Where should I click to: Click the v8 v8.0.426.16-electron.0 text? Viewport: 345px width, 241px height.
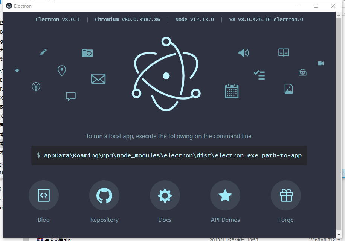(x=266, y=19)
